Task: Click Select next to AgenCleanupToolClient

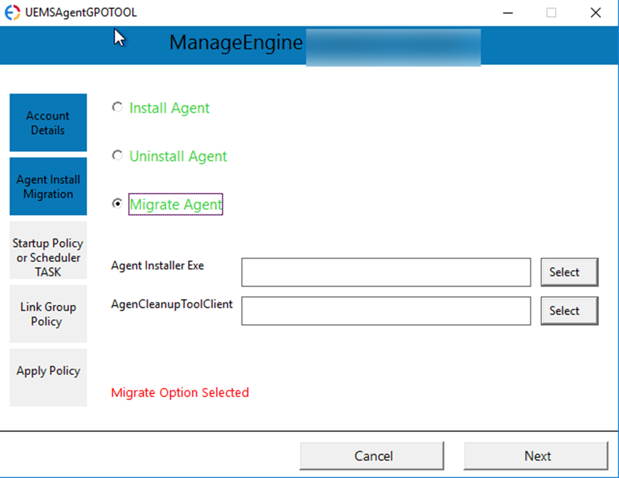Action: click(569, 310)
